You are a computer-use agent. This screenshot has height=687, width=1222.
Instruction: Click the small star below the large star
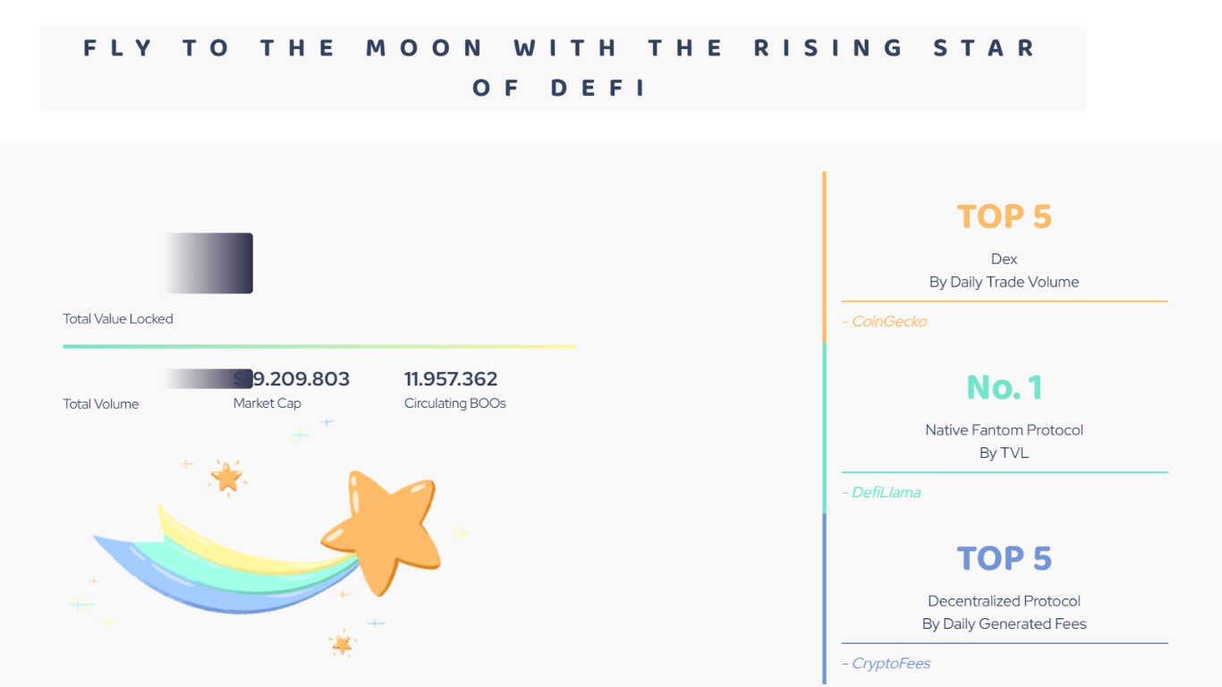click(342, 642)
